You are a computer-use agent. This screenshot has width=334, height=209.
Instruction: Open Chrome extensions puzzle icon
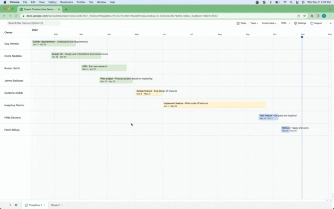[x=312, y=16]
